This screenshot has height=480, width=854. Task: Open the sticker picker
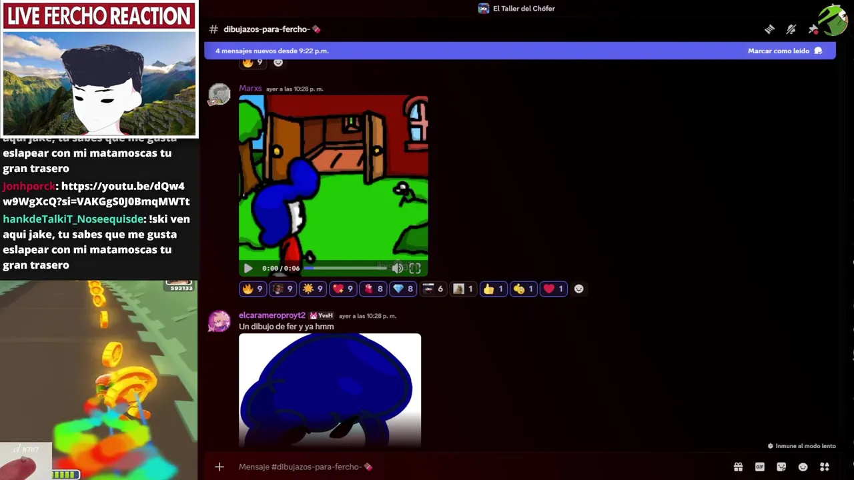point(781,467)
